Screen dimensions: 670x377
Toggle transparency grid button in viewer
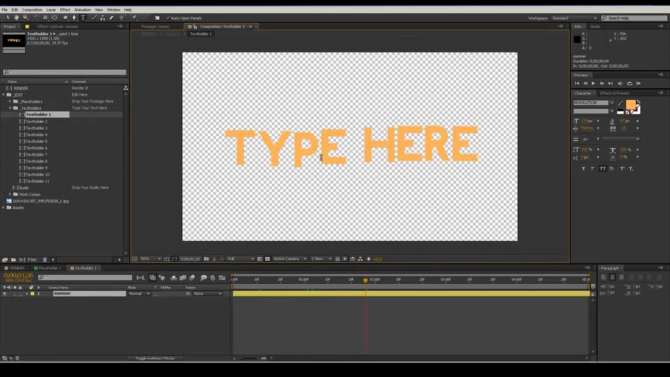[267, 258]
